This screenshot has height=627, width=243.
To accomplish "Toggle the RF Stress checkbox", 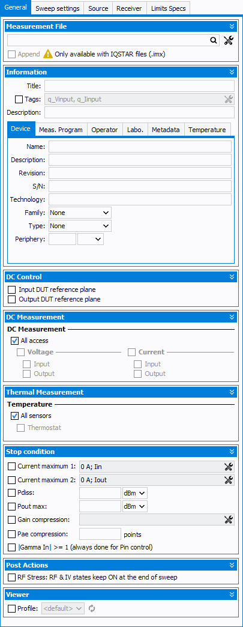I will [12, 577].
